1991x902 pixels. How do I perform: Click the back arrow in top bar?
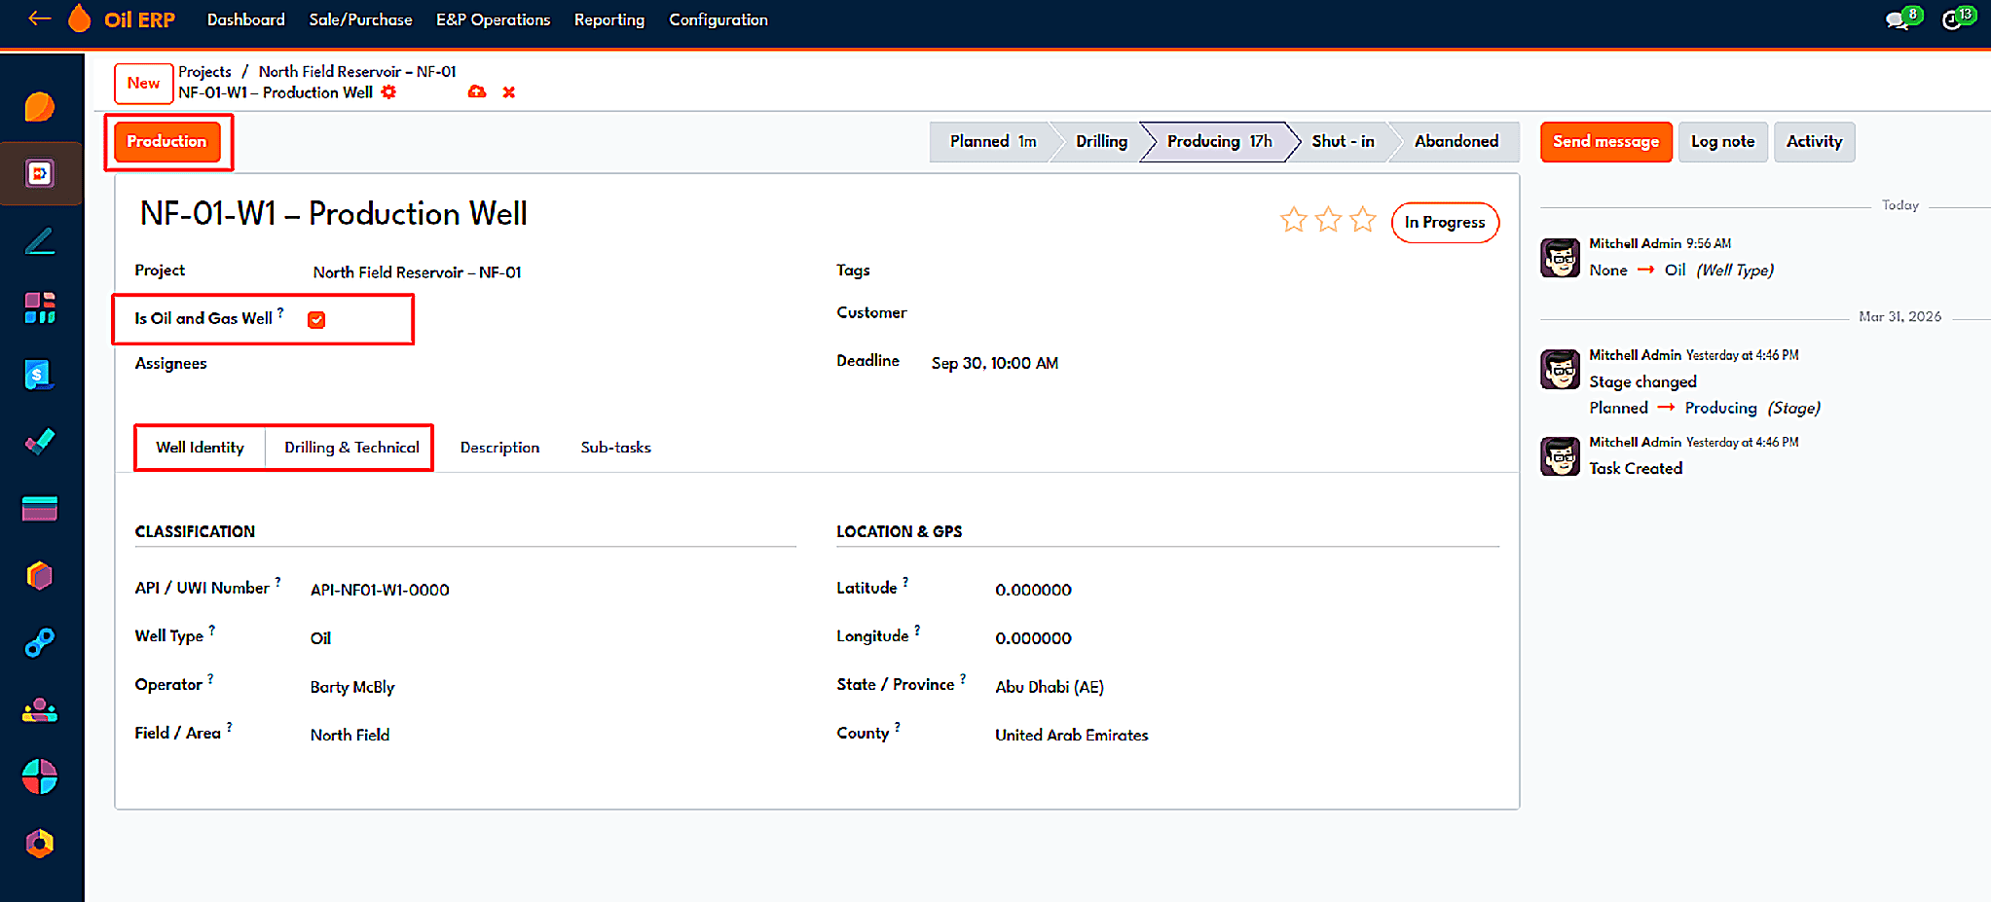[x=39, y=18]
